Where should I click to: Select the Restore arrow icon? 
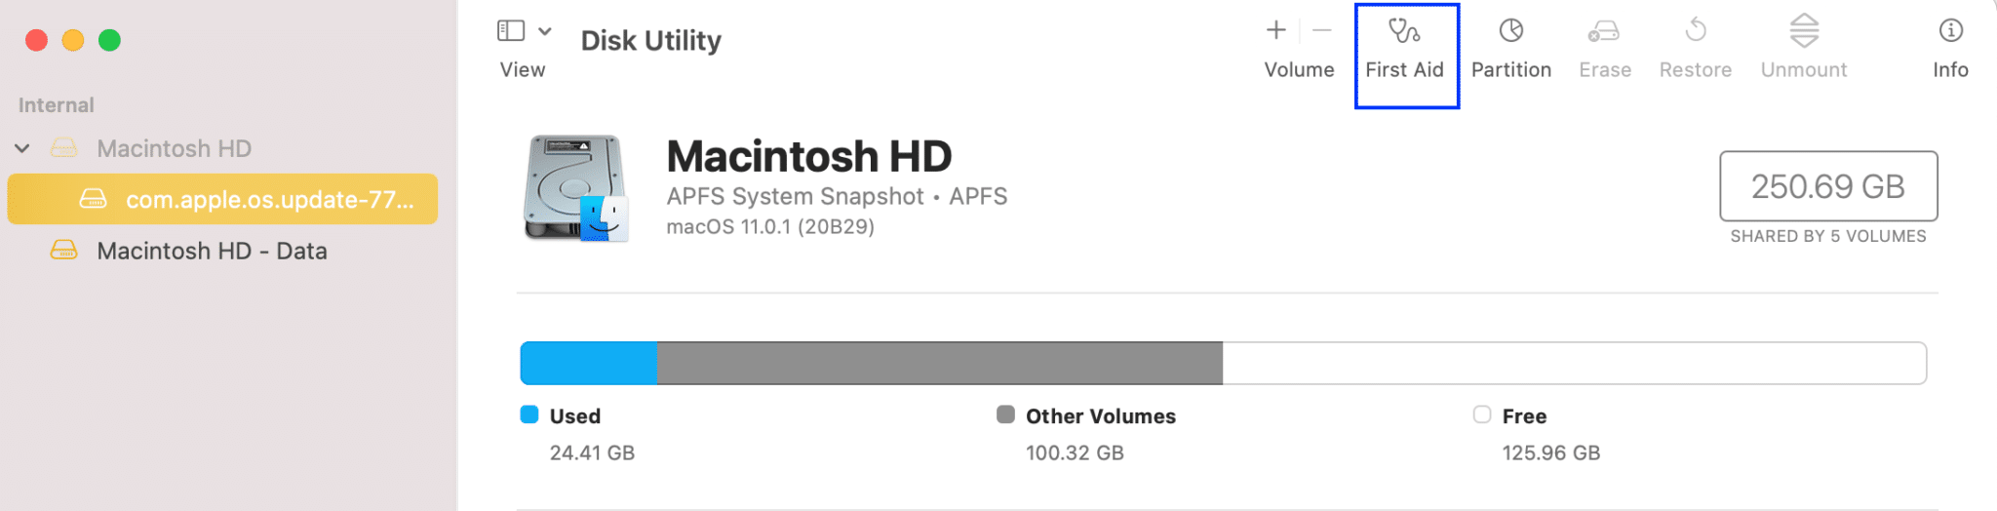click(1696, 31)
